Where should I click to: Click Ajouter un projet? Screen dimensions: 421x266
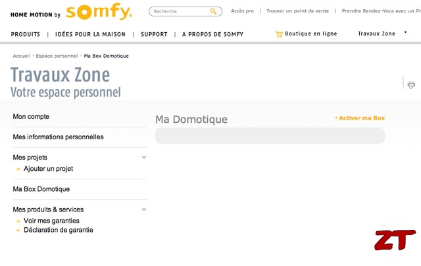[x=48, y=169]
